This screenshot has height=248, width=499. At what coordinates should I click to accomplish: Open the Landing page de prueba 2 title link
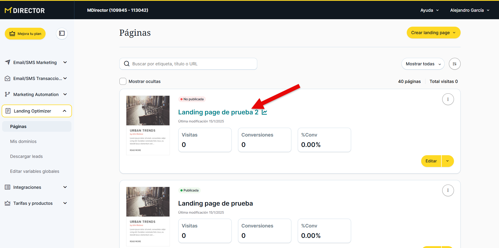coord(218,112)
